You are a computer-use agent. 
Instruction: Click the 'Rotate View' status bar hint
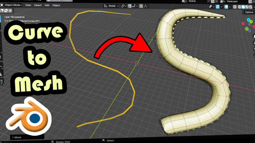coord(63,142)
